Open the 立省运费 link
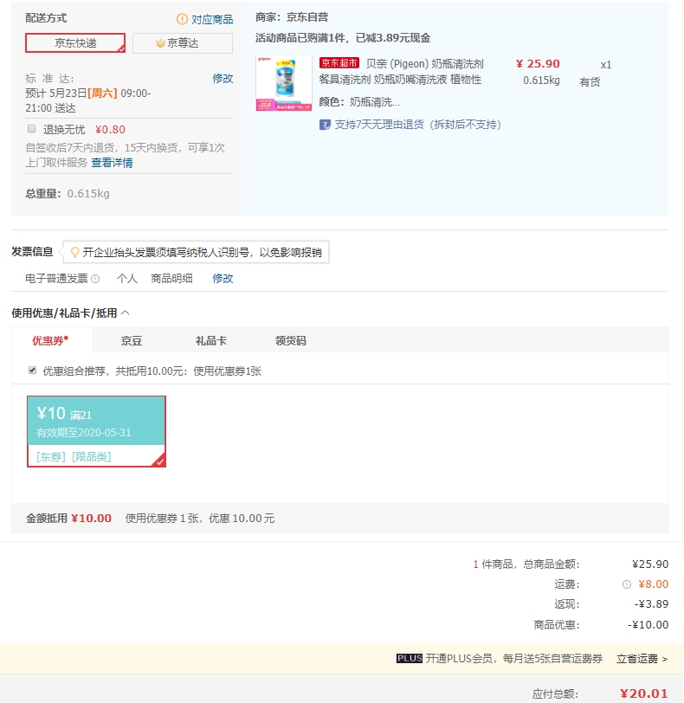The image size is (684, 703). (642, 659)
